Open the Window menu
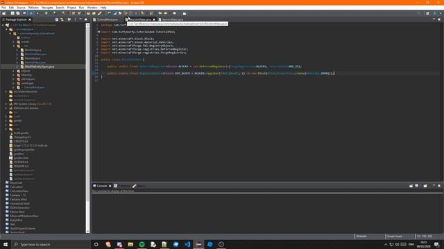Image resolution: width=444 pixels, height=249 pixels. click(92, 8)
